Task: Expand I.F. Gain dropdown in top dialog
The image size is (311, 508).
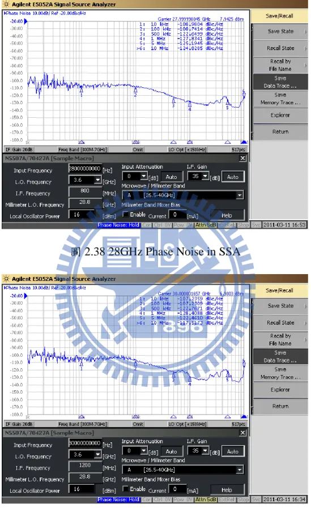Action: 206,176
